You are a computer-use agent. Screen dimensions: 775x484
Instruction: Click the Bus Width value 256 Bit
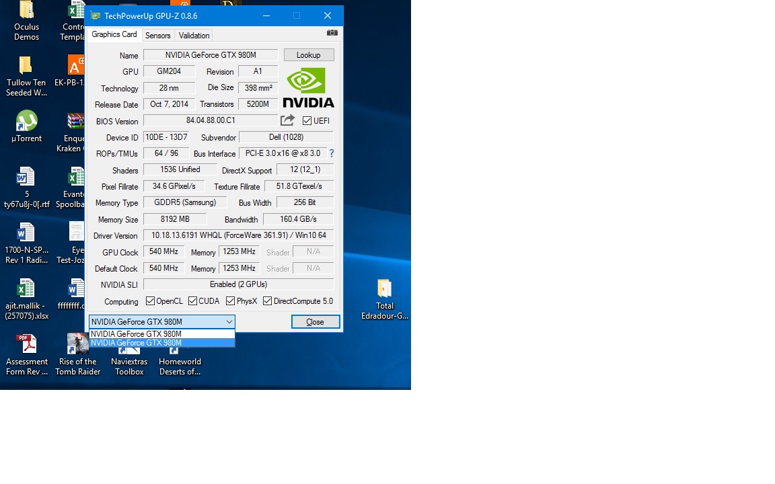305,202
